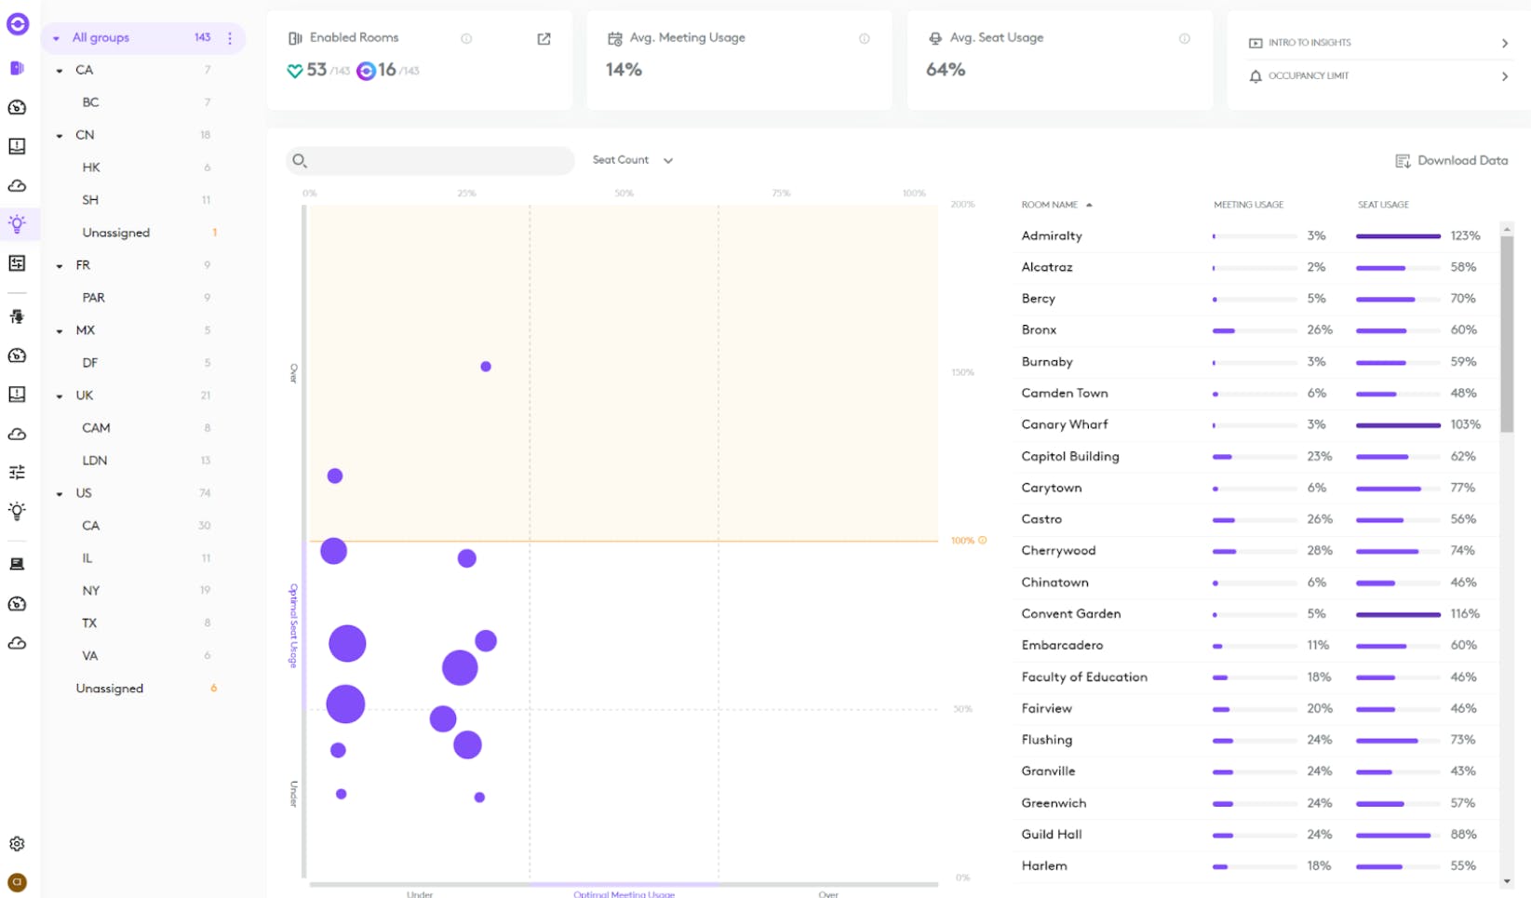Click the info icon beside Avg. Seat Usage

pyautogui.click(x=1184, y=39)
